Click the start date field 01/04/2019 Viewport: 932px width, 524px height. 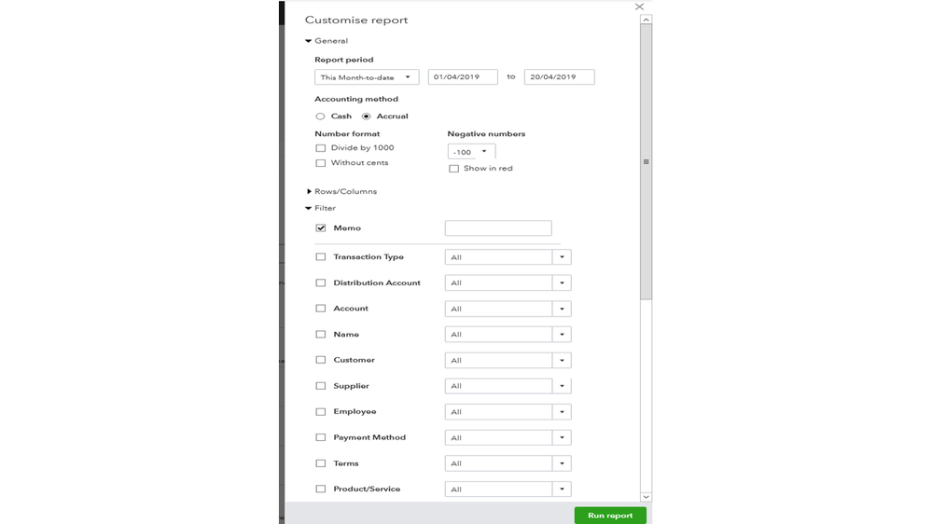[x=463, y=77]
